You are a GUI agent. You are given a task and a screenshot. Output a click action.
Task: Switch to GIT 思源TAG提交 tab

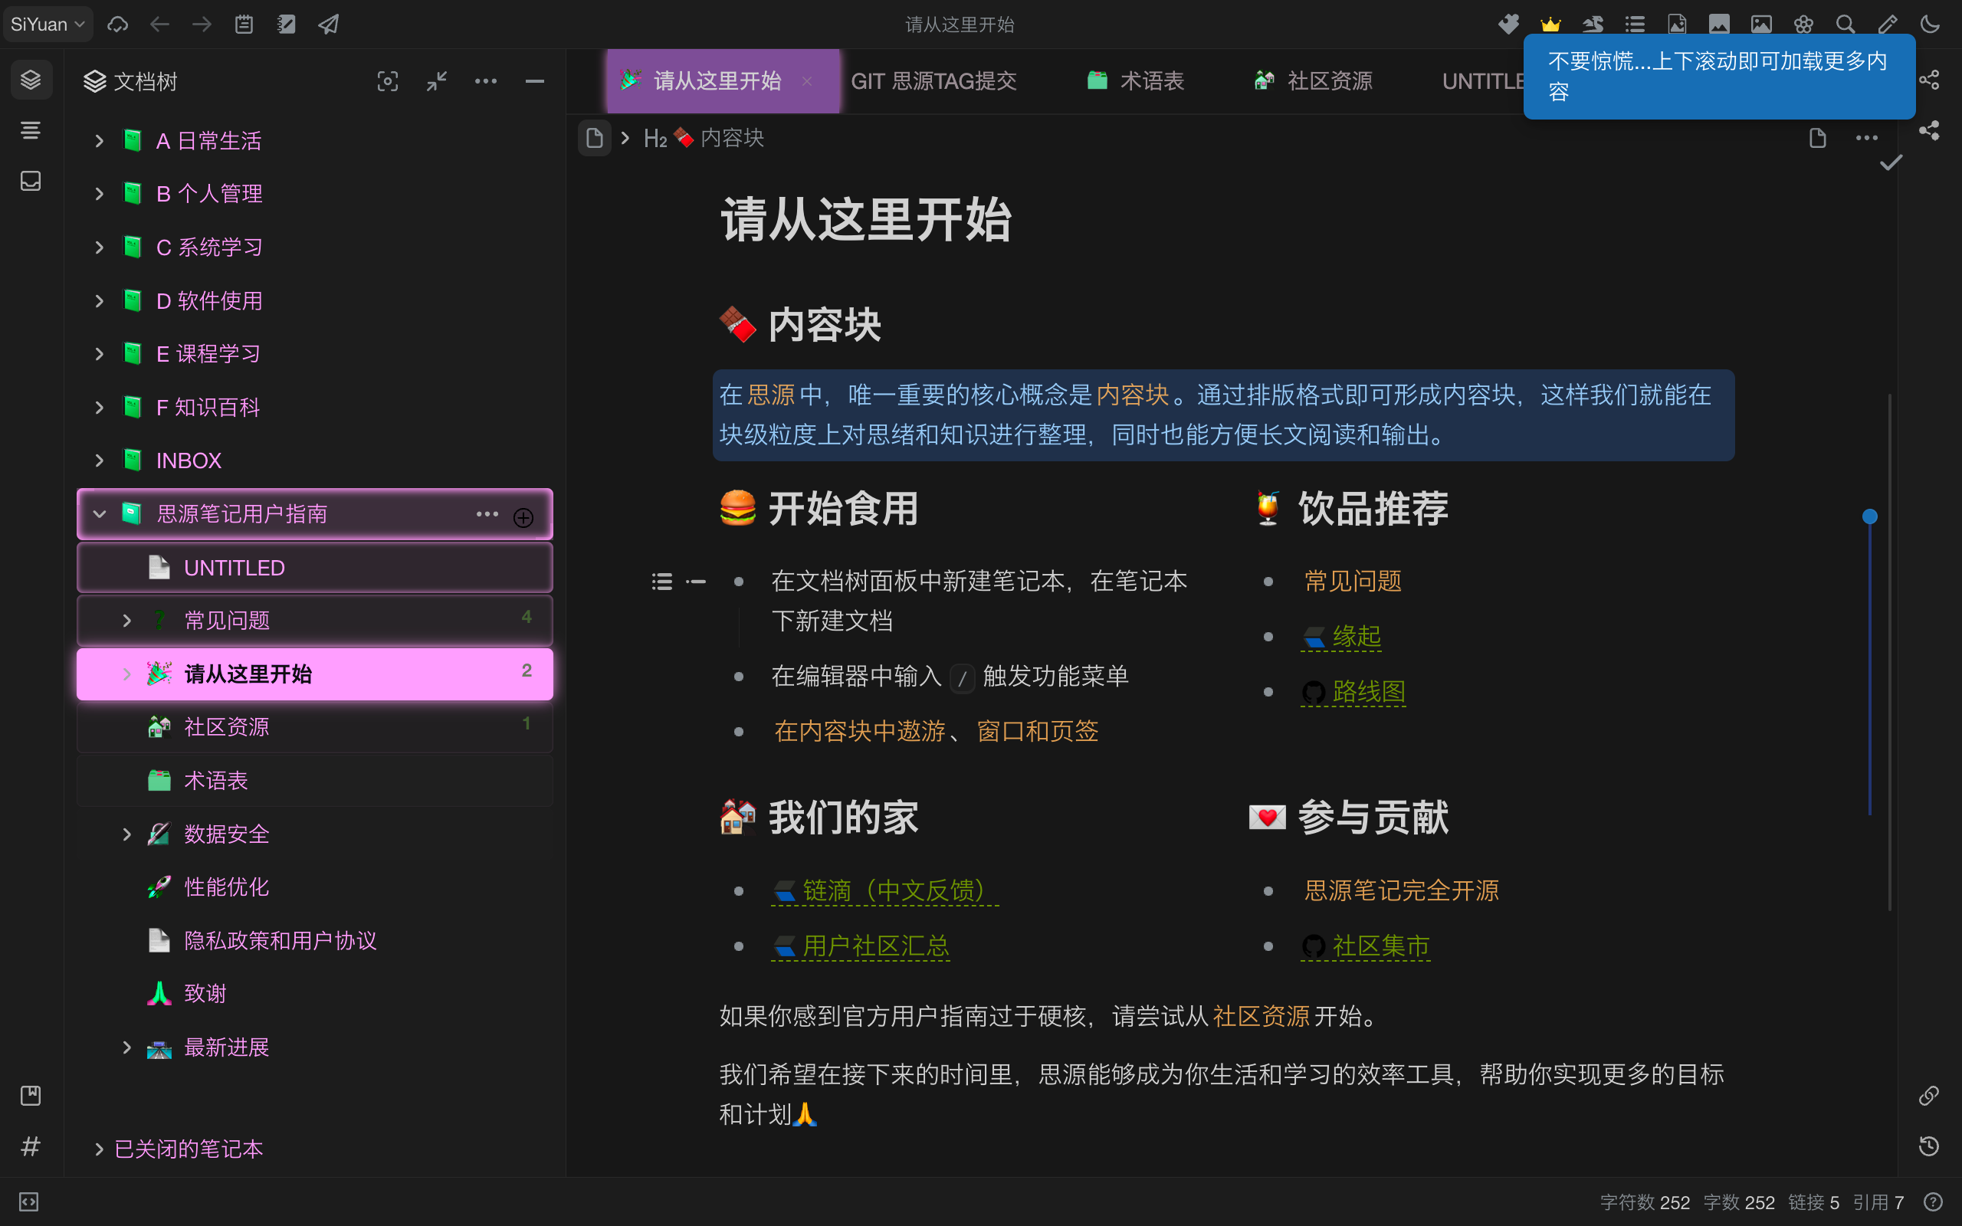point(933,81)
